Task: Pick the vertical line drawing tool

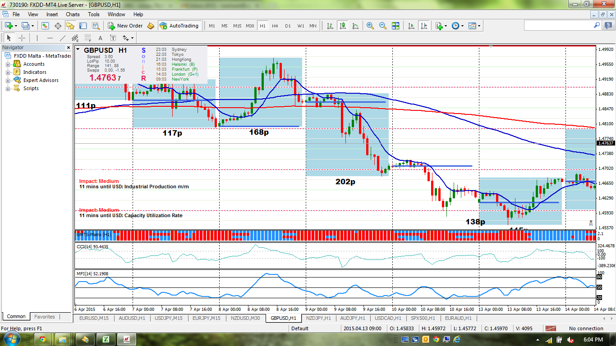Action: click(37, 38)
